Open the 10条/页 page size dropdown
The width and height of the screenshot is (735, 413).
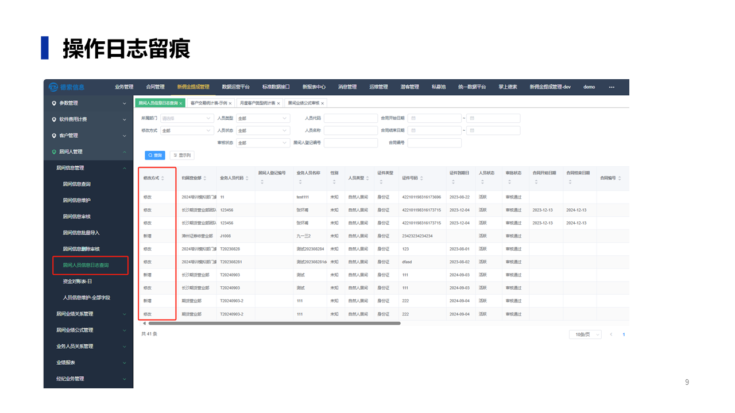[585, 334]
